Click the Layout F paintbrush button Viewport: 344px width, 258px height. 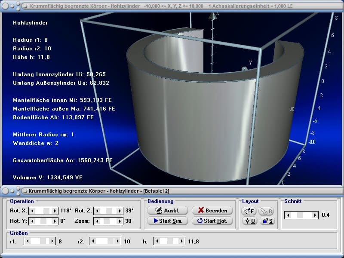(x=249, y=211)
